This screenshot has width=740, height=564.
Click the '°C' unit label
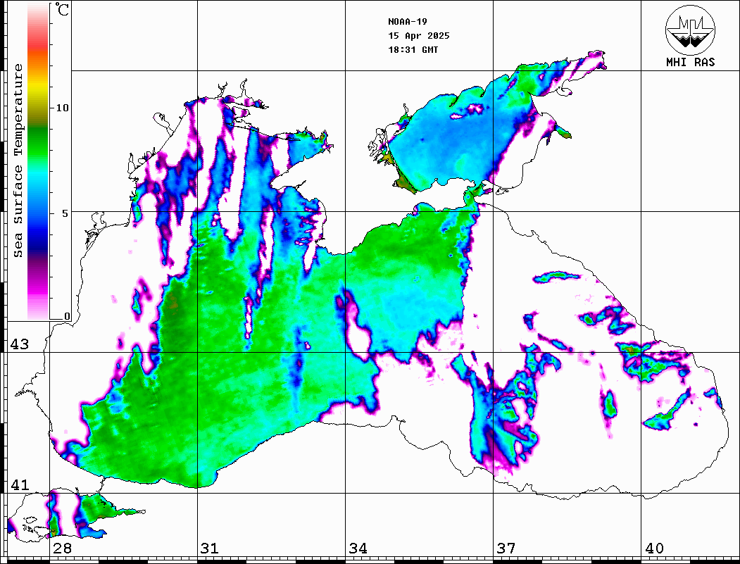click(62, 9)
